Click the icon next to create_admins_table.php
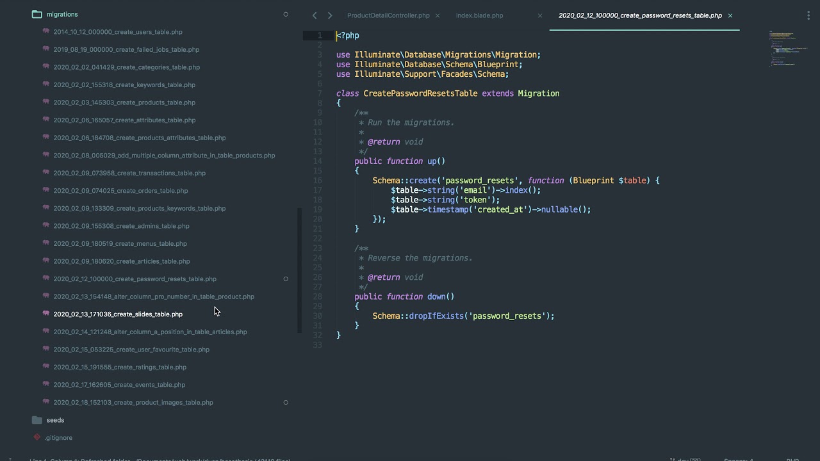Image resolution: width=820 pixels, height=461 pixels. pos(46,225)
